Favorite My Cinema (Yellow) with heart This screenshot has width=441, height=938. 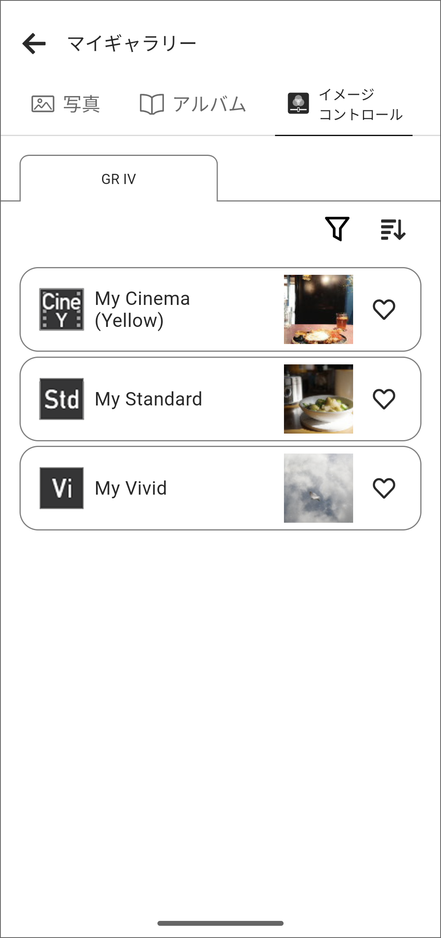click(384, 309)
